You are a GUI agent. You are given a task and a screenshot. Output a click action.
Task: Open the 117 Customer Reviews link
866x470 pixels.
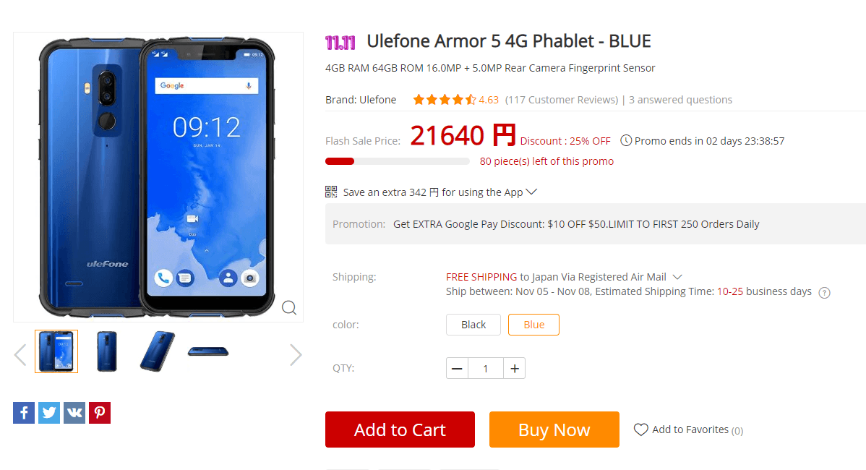click(x=562, y=100)
